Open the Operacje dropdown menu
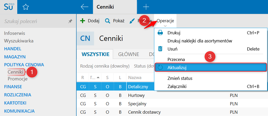Image resolution: width=268 pixels, height=116 pixels. click(165, 21)
